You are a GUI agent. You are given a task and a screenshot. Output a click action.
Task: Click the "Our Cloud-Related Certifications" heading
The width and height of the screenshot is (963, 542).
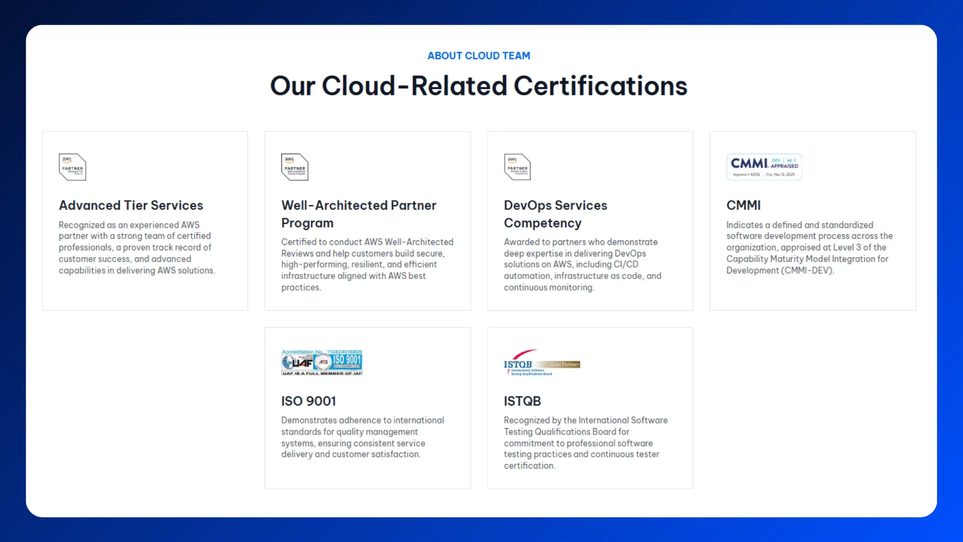(478, 86)
